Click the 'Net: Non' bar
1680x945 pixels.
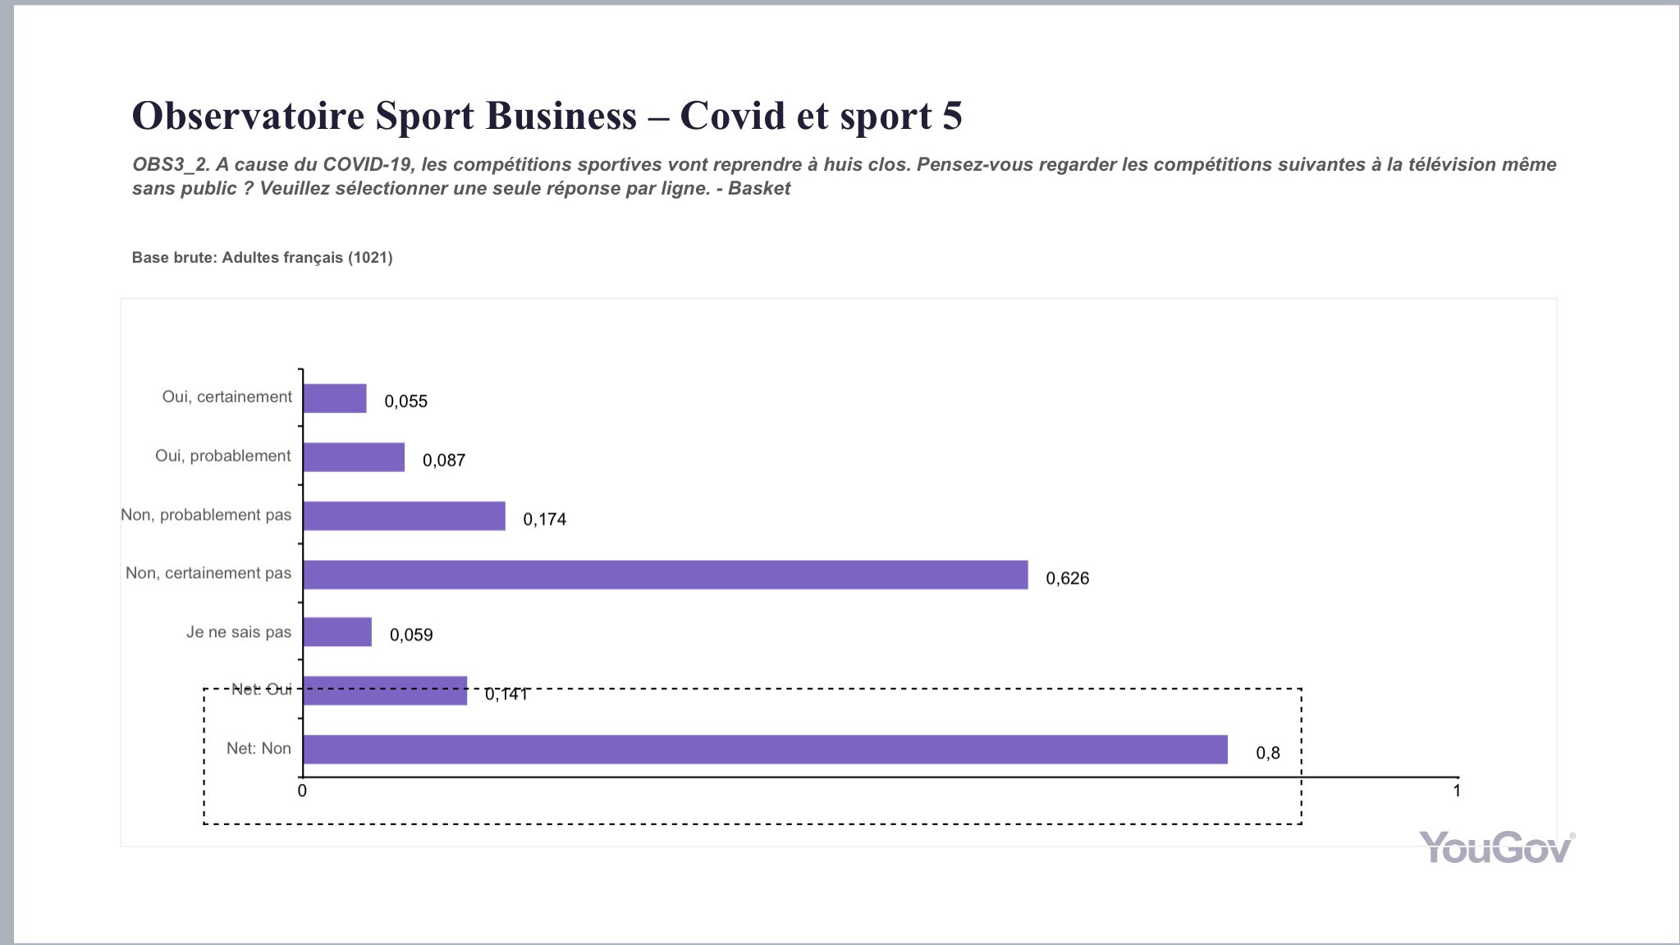765,750
